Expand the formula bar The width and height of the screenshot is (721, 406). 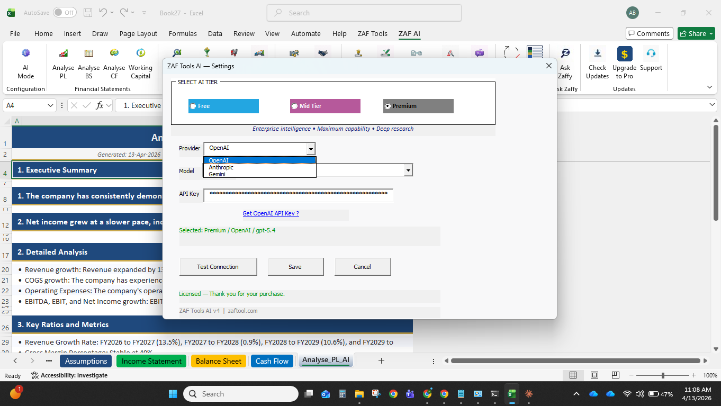(712, 105)
